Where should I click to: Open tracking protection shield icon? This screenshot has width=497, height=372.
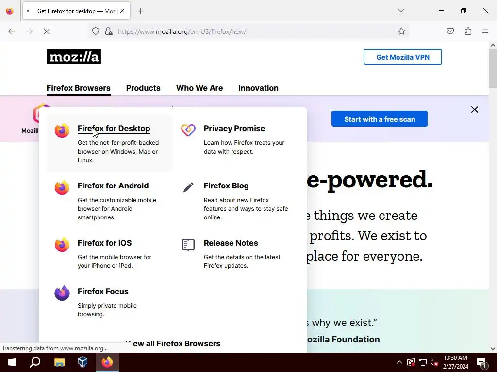click(96, 31)
